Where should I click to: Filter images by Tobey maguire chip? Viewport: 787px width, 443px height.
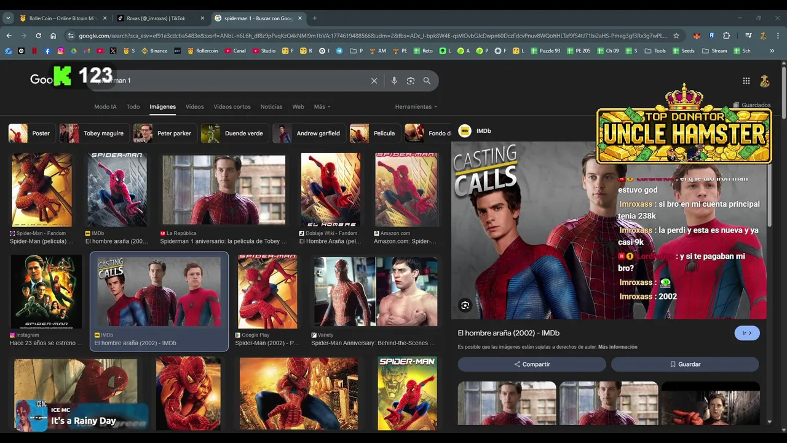click(95, 133)
